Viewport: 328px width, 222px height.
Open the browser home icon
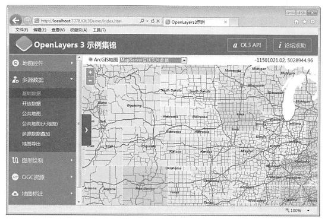coord(297,22)
